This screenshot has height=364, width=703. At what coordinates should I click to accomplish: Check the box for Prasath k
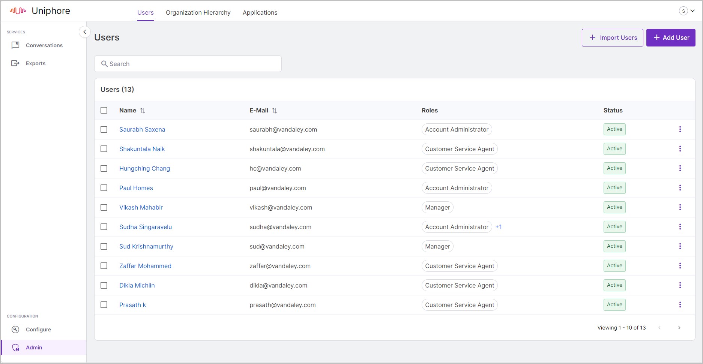point(104,305)
